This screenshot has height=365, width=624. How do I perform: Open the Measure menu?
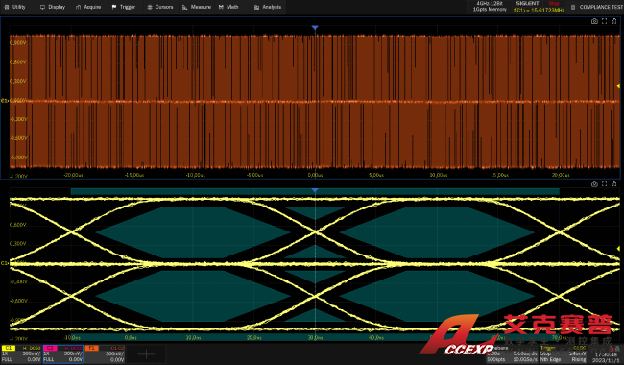pos(197,7)
